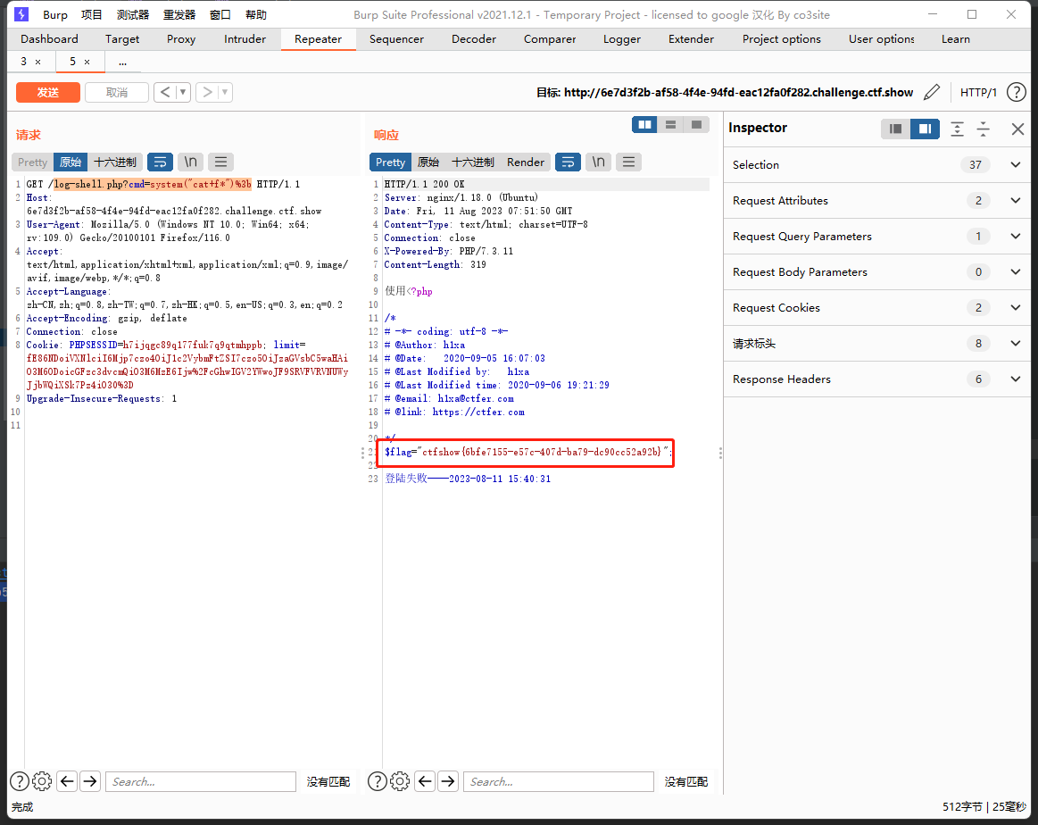Dock Inspector panel to the left icon
The width and height of the screenshot is (1038, 825).
(x=896, y=129)
